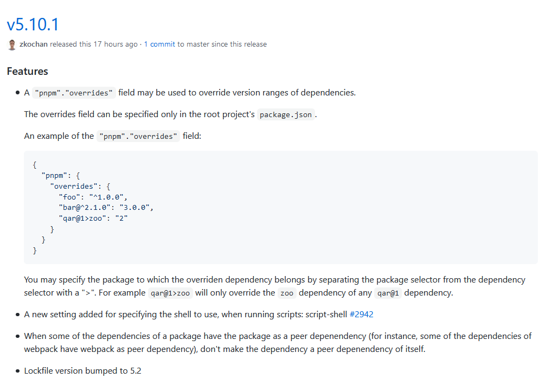Click the "Lockfile version bumped to 5.2" item
Screen dimensions: 539x391
(82, 371)
